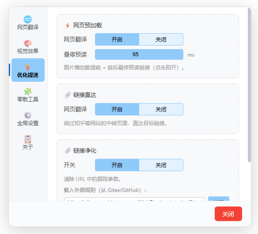Click the 悬停预读 field showing 65
The width and height of the screenshot is (258, 234).
139,54
